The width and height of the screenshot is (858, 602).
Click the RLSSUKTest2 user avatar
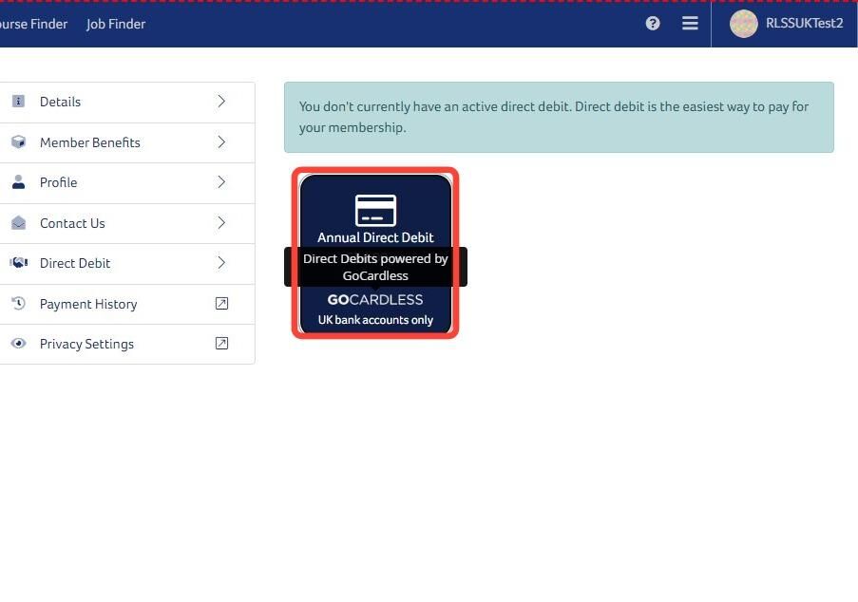point(744,24)
